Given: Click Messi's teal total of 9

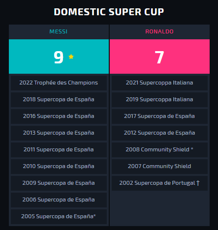Looking at the screenshot, I should tap(59, 57).
